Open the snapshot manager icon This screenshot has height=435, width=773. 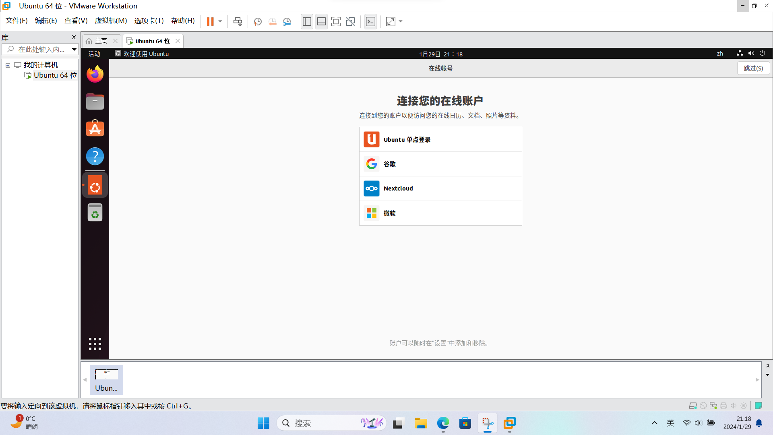point(287,21)
